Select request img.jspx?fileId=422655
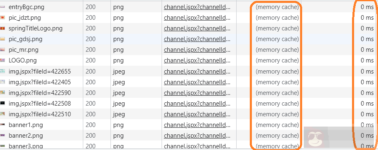 click(x=40, y=72)
